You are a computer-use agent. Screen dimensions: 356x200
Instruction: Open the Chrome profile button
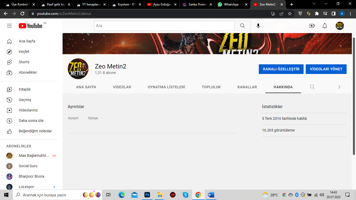coord(342,14)
